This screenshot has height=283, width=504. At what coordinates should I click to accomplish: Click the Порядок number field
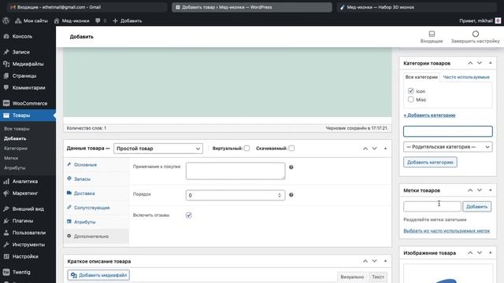click(x=235, y=195)
